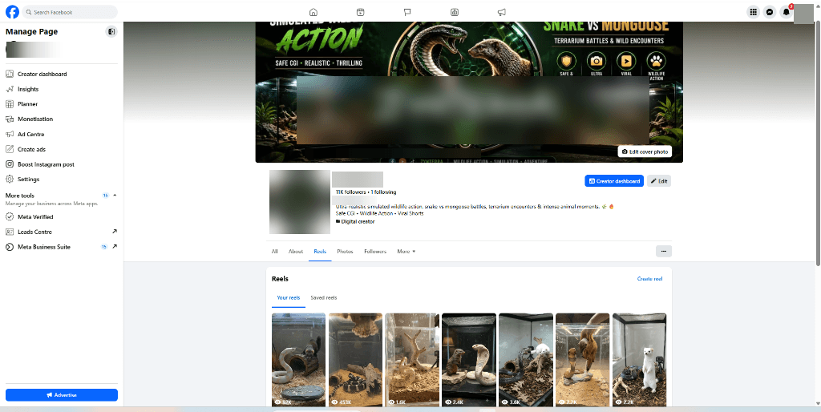
Task: Open the reel with 2.4K views
Action: click(469, 360)
